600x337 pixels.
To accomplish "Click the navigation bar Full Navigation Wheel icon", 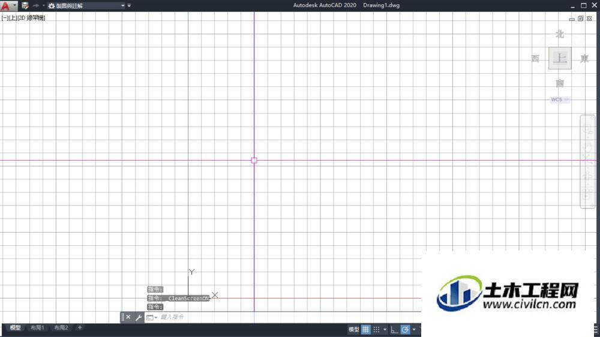I will pyautogui.click(x=587, y=130).
